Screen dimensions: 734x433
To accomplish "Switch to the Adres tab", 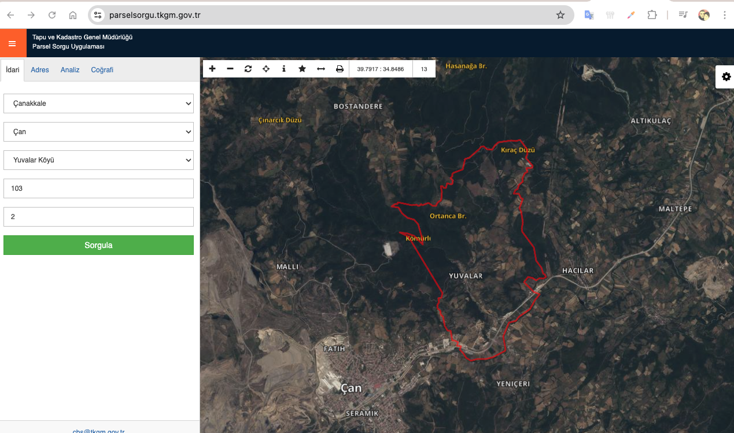I will point(40,70).
